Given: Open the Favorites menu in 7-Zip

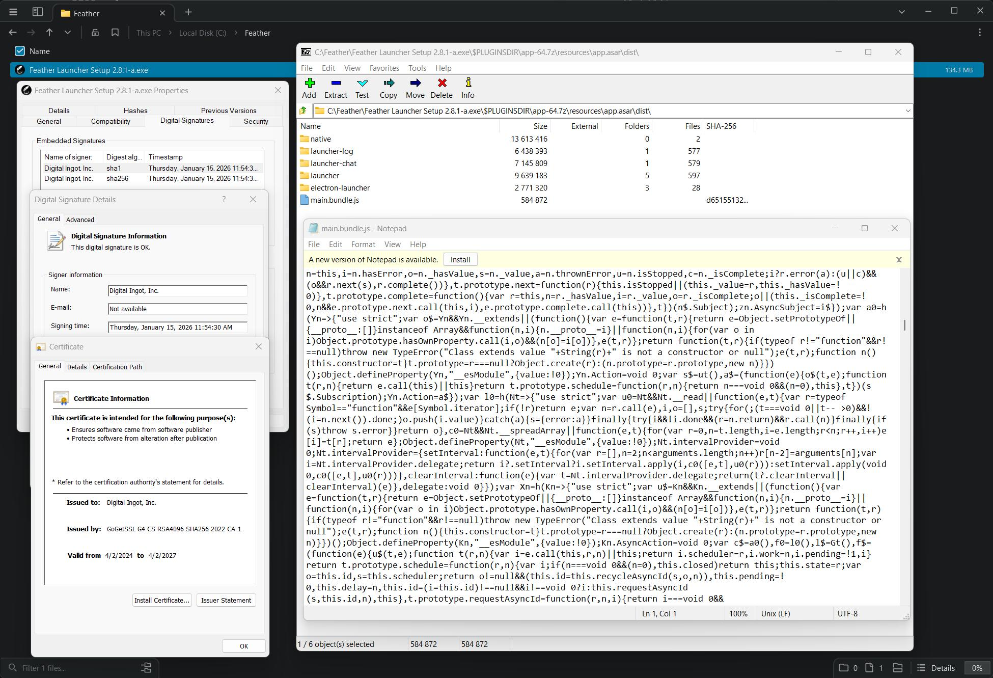Looking at the screenshot, I should pyautogui.click(x=384, y=68).
